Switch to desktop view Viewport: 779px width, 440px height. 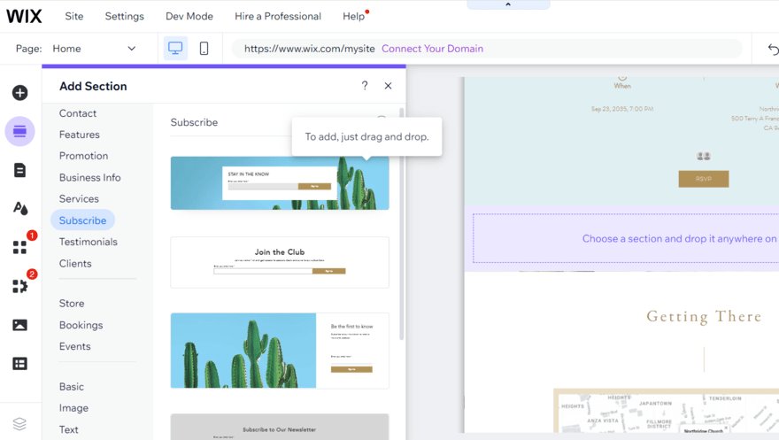pyautogui.click(x=175, y=49)
